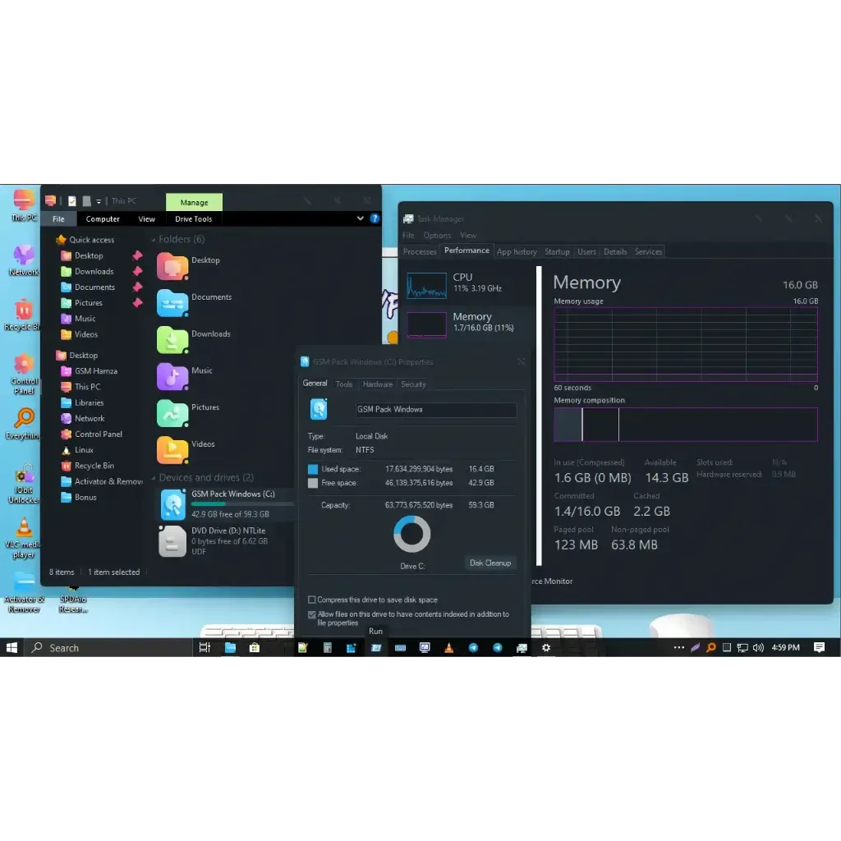Switch to the Startup tab in Task Manager
The image size is (841, 841).
click(557, 252)
